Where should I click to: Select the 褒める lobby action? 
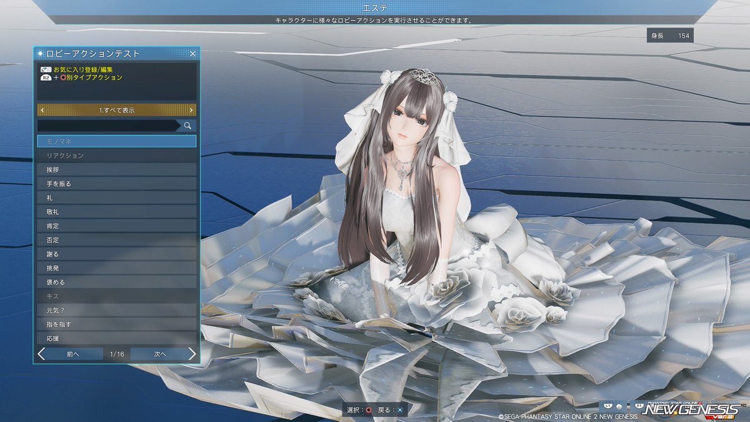(x=117, y=282)
